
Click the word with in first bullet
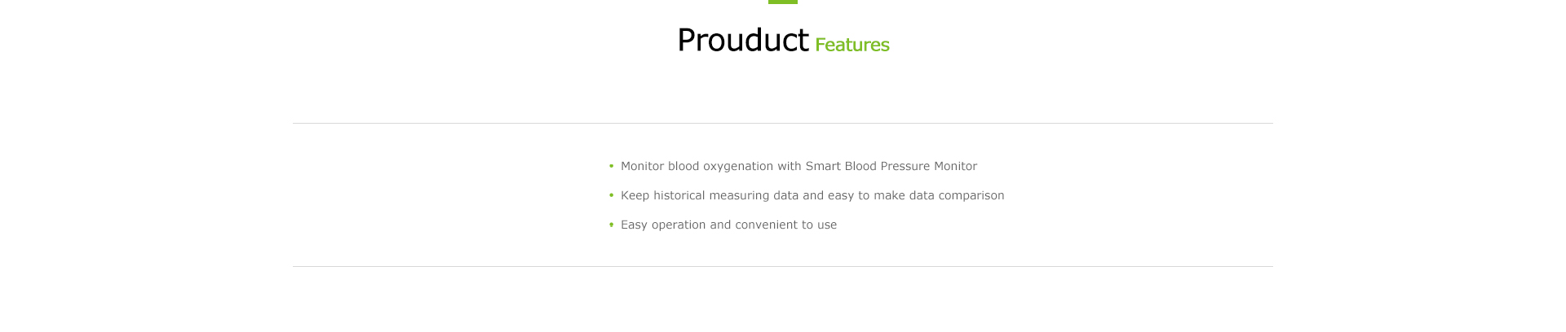click(790, 166)
